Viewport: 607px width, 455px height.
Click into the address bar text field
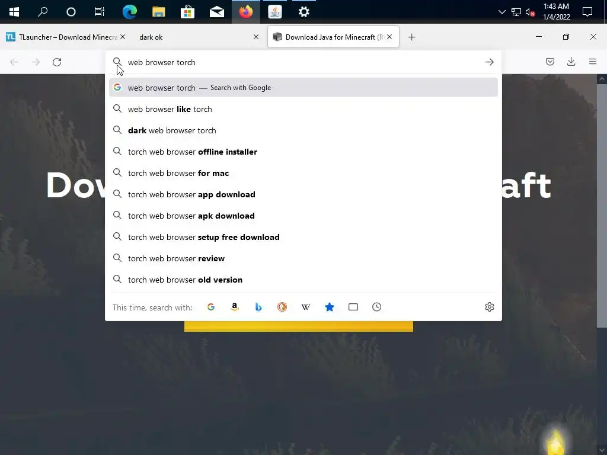tap(304, 62)
